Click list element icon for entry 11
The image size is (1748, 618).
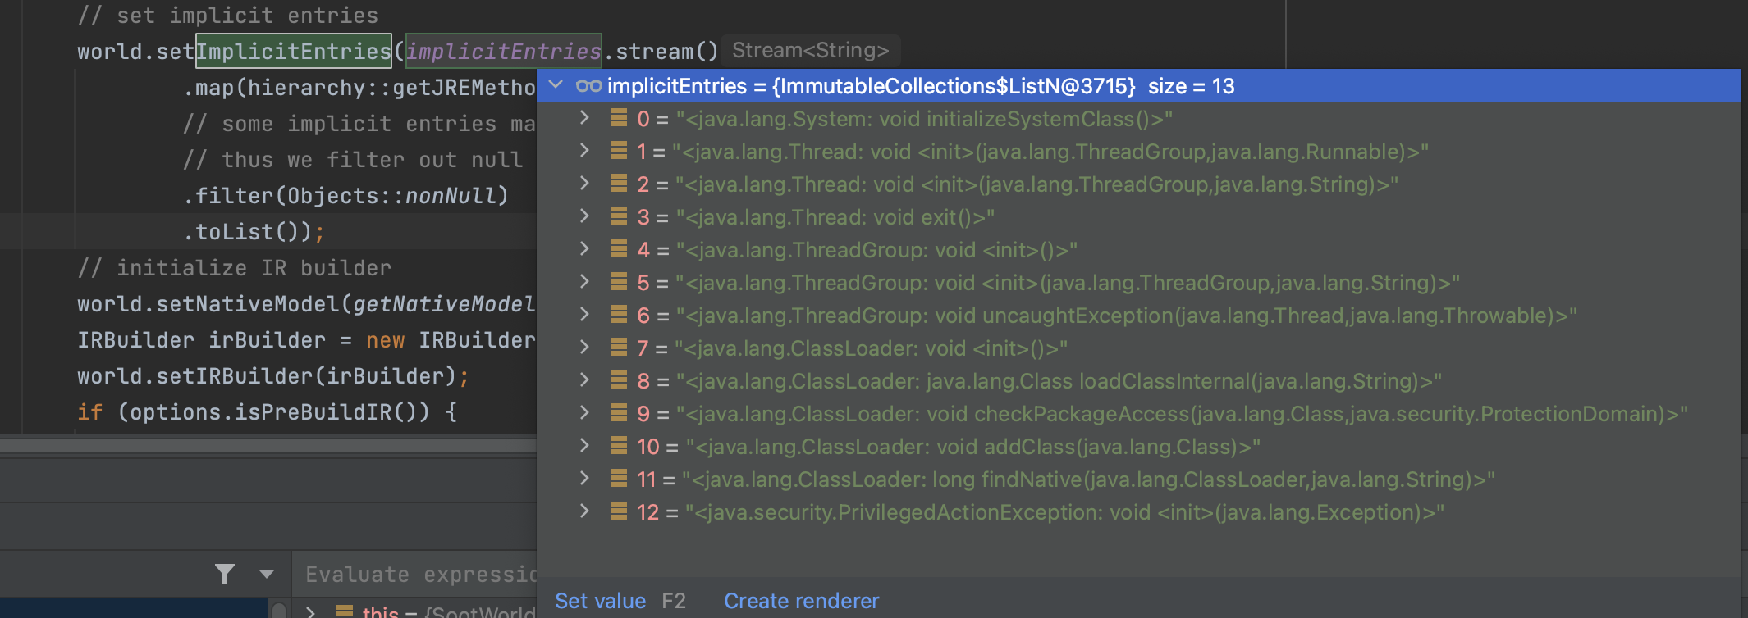pos(619,479)
